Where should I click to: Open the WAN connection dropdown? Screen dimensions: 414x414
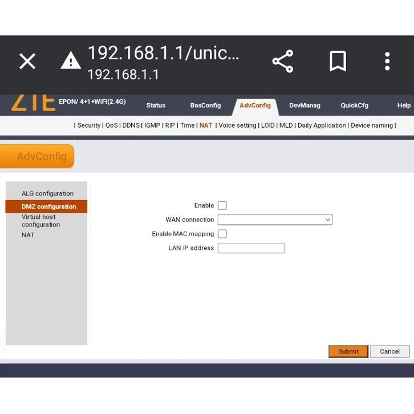click(x=275, y=220)
